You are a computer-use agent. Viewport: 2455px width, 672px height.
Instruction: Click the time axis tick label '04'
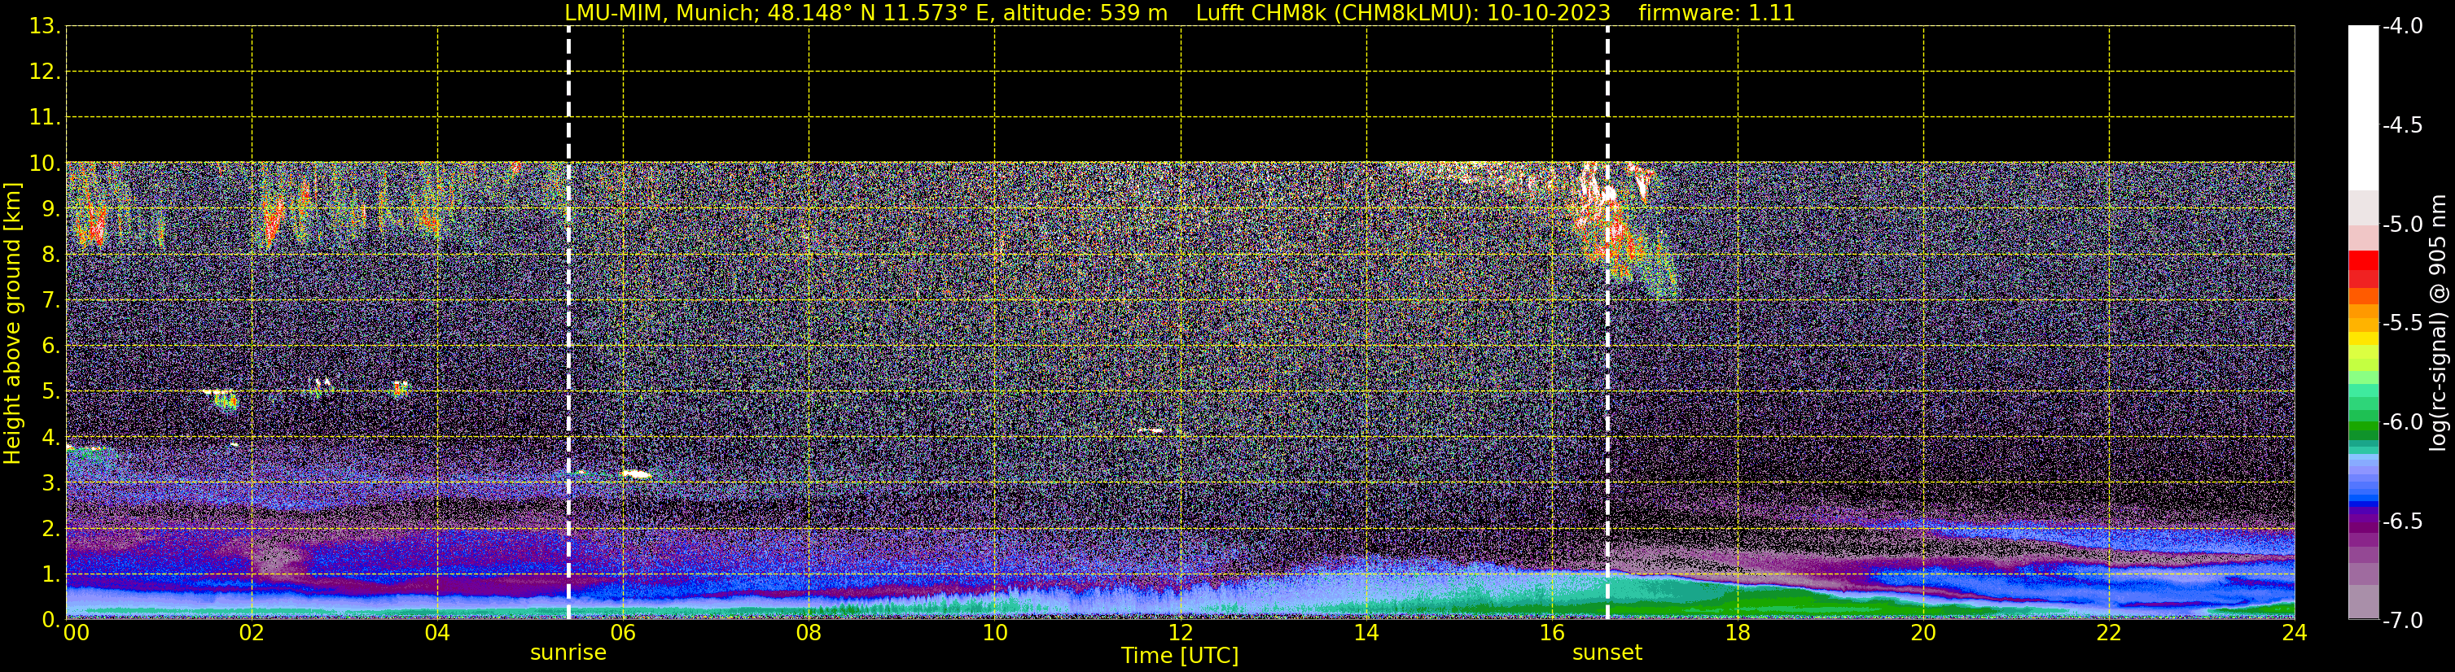[x=437, y=633]
